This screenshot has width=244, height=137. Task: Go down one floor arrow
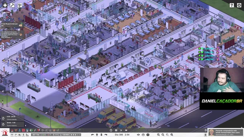click(x=101, y=135)
